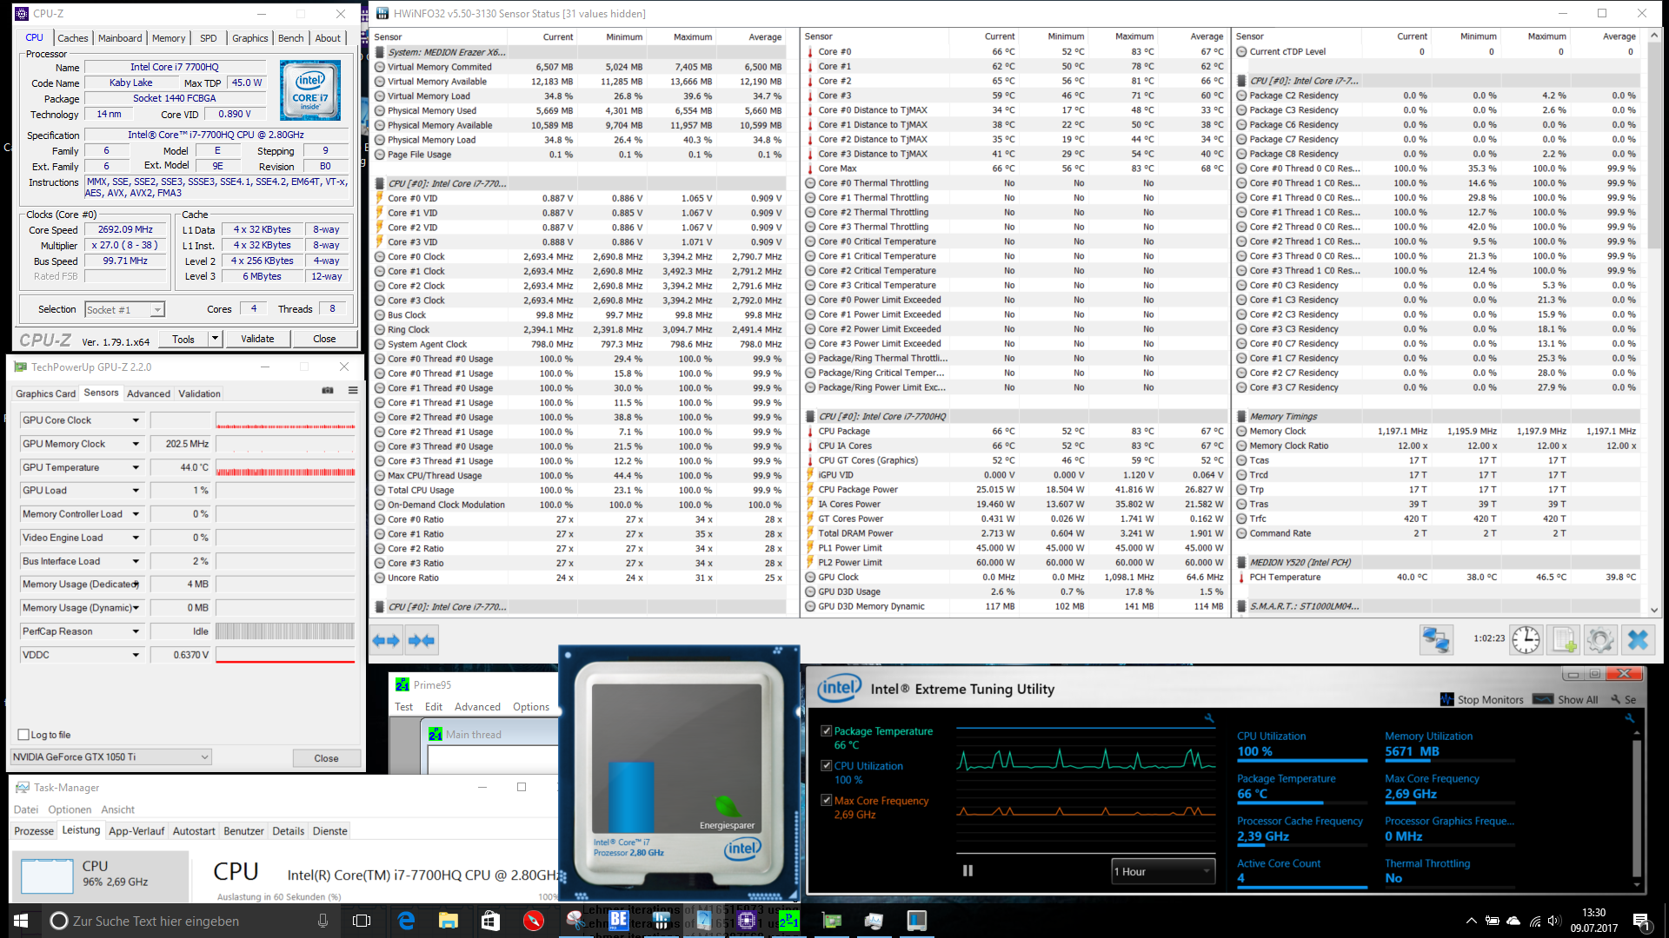Open GPU-Z hamburger menu icon

point(353,390)
